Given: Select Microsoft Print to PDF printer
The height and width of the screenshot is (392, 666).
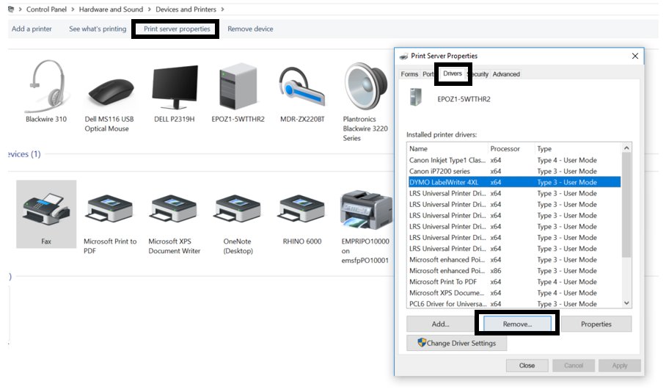Looking at the screenshot, I should pos(109,210).
